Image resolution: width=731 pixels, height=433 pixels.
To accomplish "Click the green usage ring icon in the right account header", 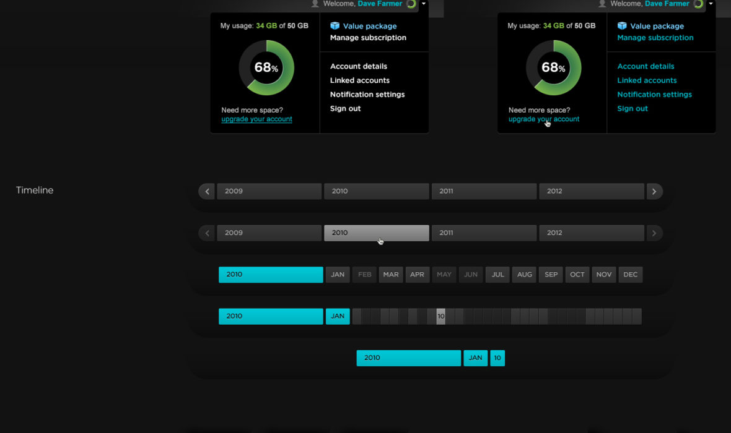I will [x=698, y=4].
